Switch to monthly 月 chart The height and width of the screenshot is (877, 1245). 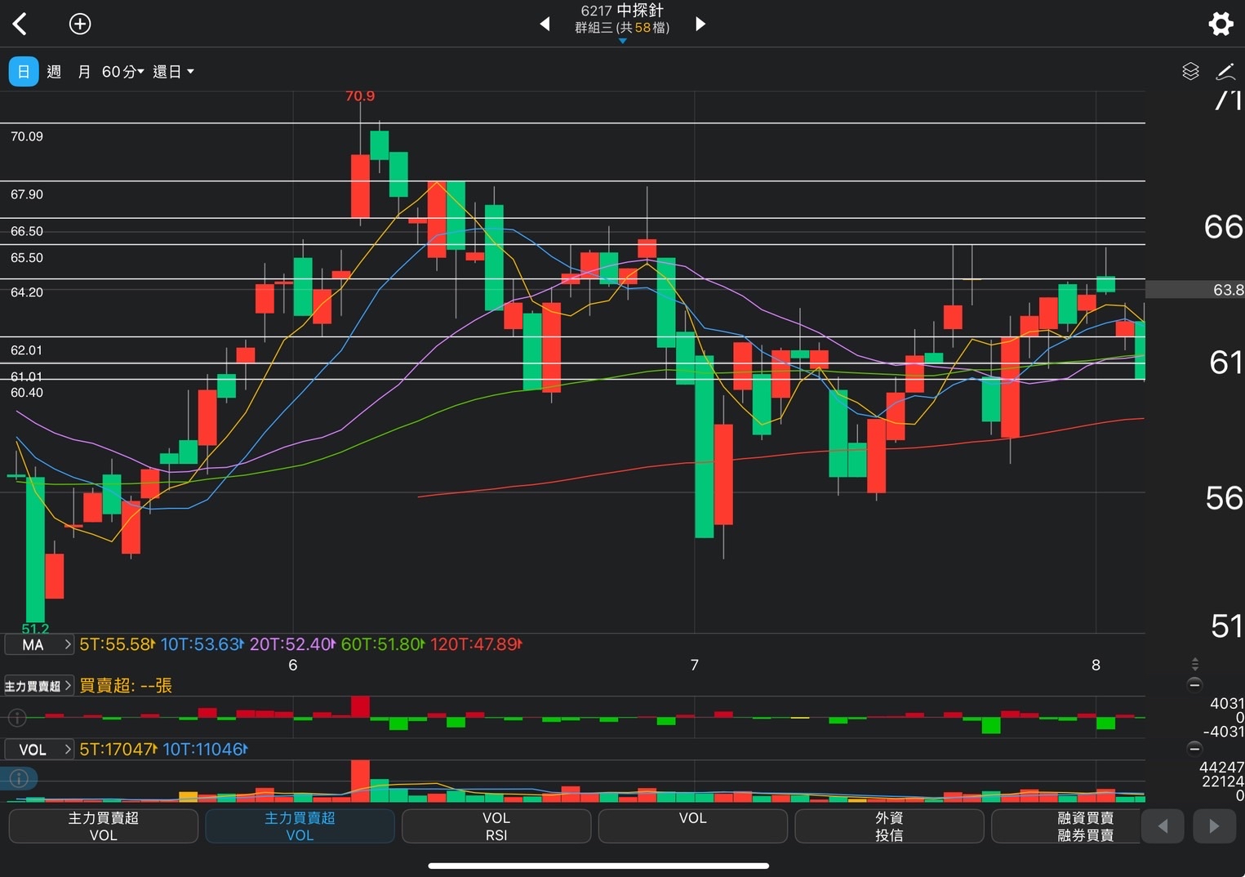click(x=84, y=72)
